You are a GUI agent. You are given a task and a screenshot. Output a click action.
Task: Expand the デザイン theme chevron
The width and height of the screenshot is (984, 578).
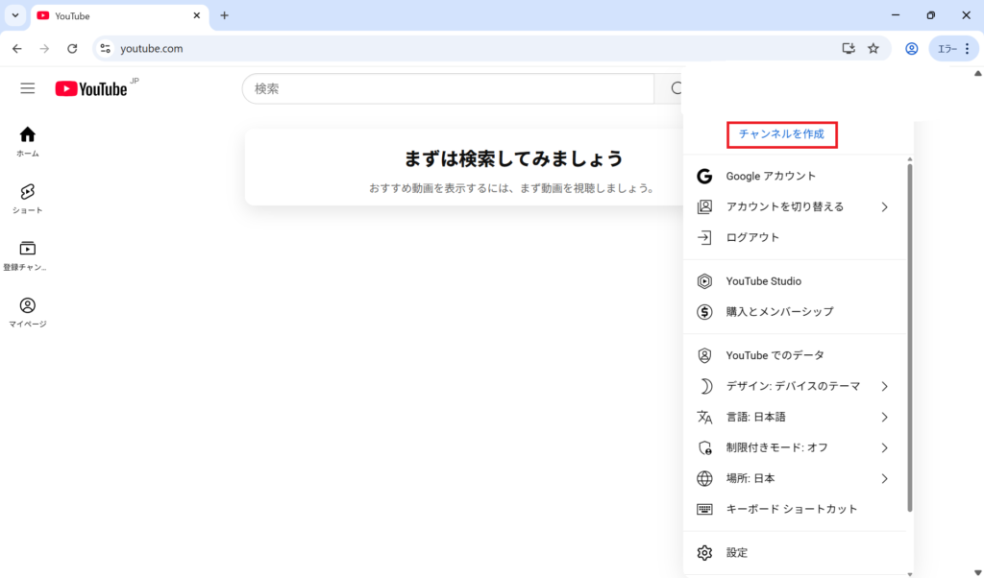[884, 386]
